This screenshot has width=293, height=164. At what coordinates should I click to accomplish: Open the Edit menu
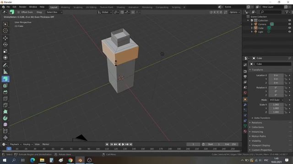[x=14, y=7]
